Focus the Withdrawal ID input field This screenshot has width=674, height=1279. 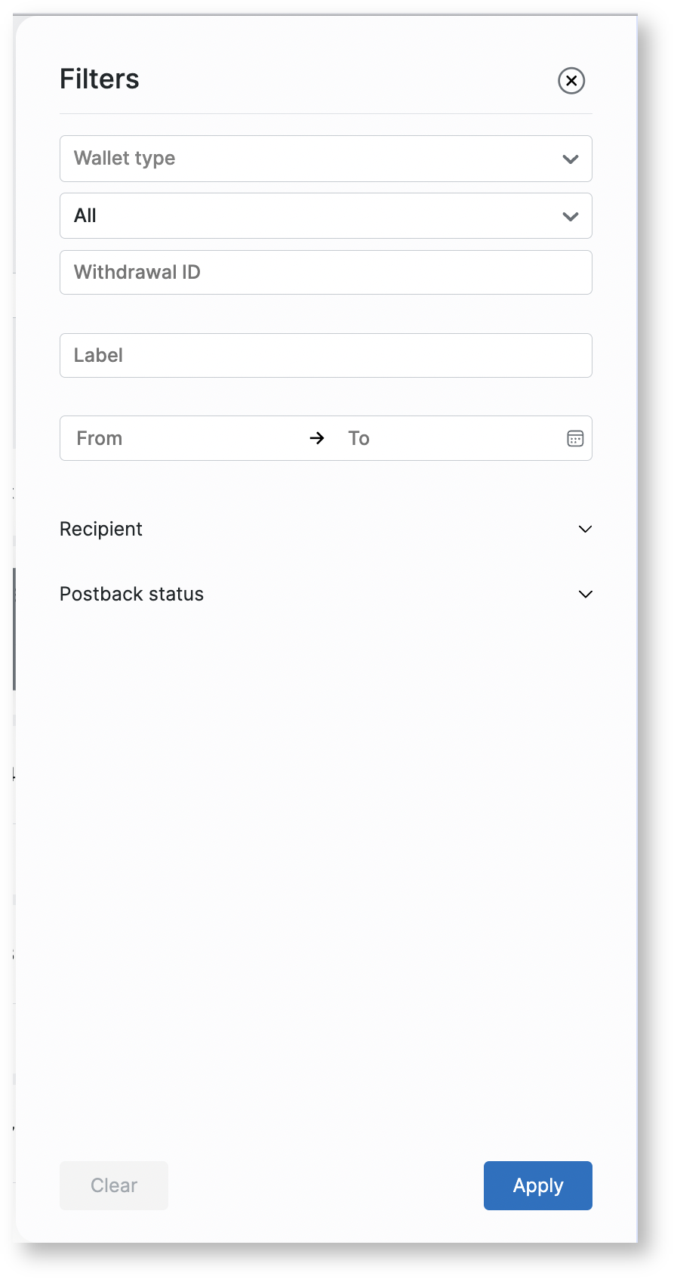(x=325, y=273)
